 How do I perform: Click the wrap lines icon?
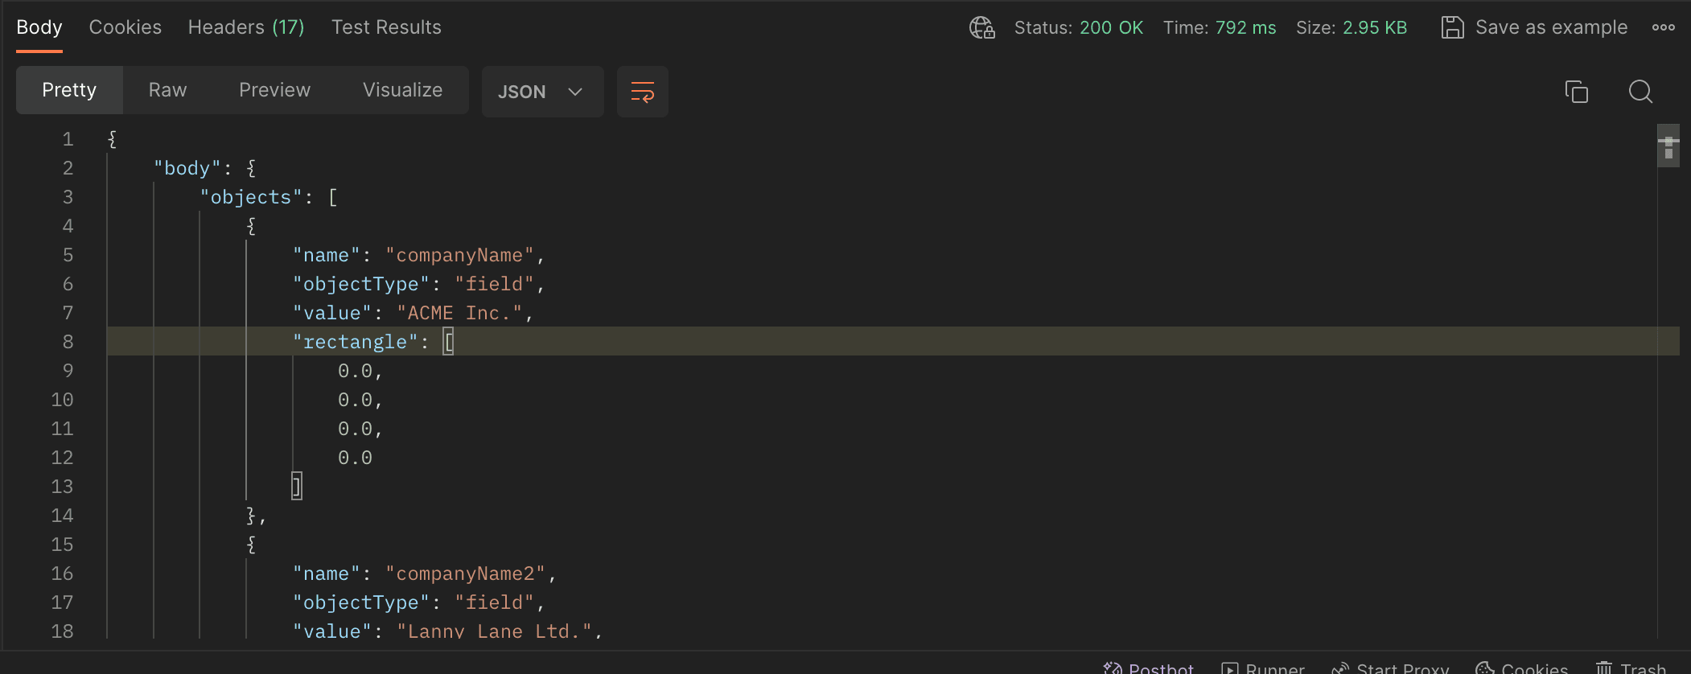(x=642, y=92)
